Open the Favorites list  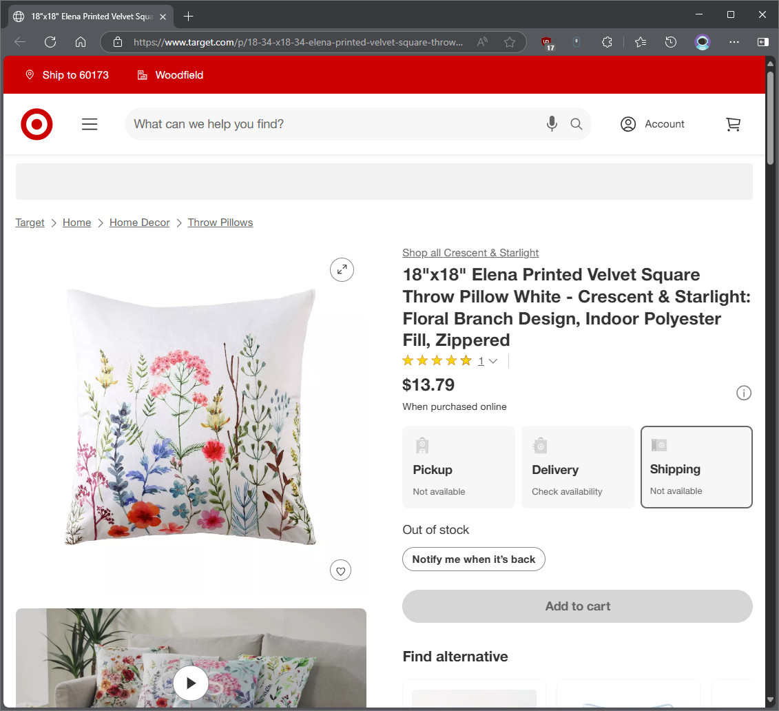(x=641, y=42)
